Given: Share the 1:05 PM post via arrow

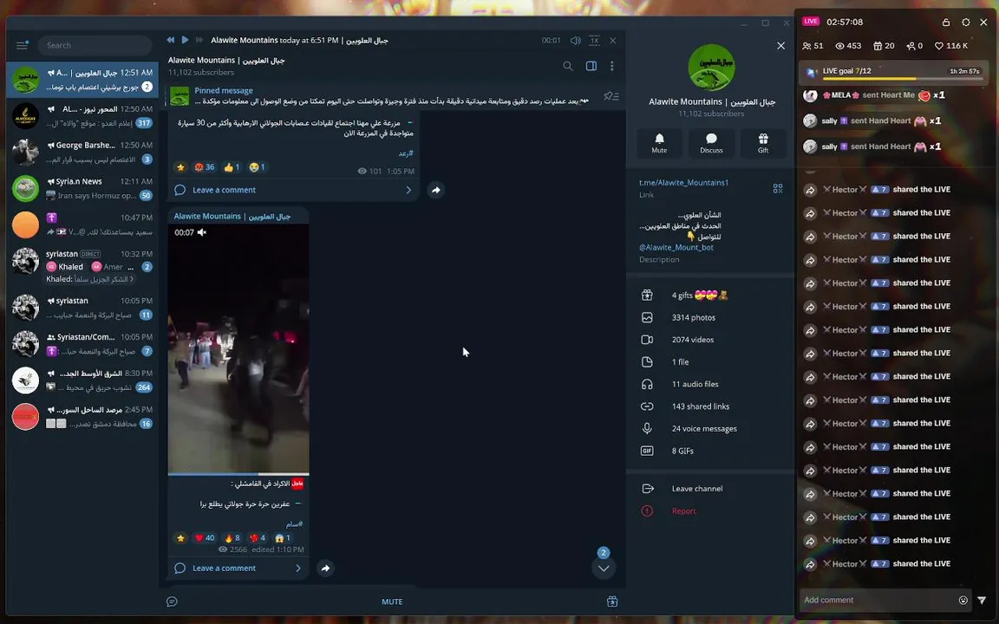Looking at the screenshot, I should pyautogui.click(x=436, y=190).
